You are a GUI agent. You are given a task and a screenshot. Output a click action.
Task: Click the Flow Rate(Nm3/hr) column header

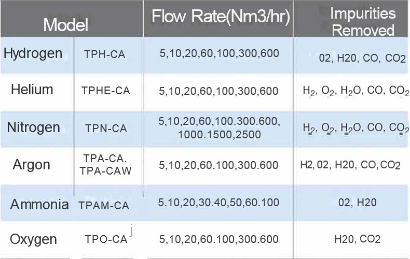coord(221,16)
